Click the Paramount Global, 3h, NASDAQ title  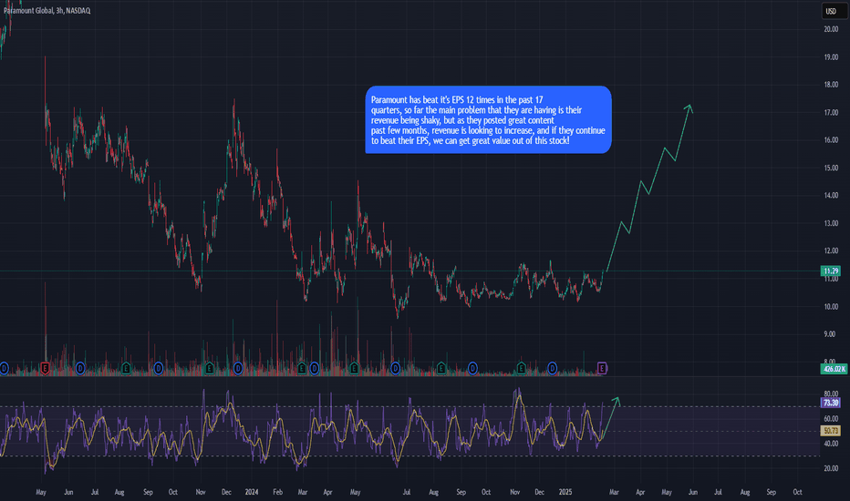tap(47, 11)
